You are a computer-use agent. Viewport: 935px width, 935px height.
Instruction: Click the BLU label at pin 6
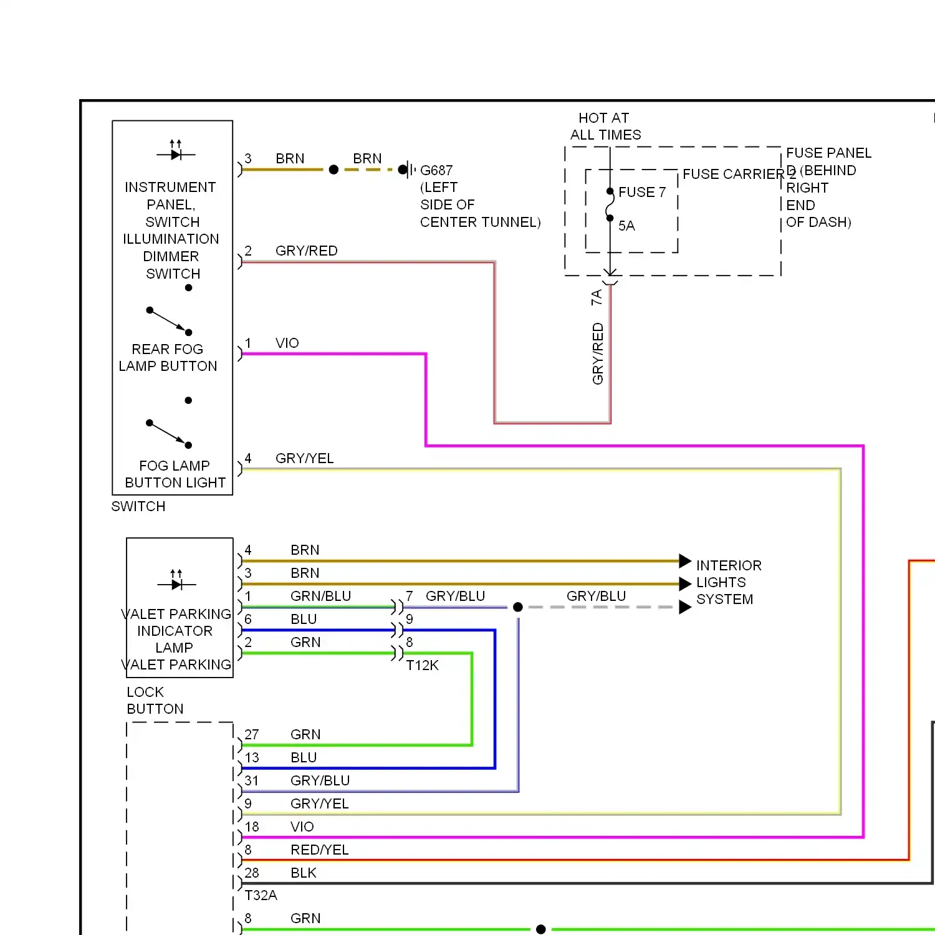pyautogui.click(x=304, y=619)
